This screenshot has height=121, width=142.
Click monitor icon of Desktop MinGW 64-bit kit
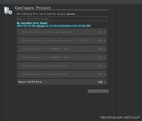click(x=24, y=74)
